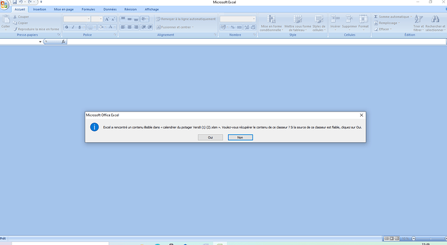Open the Name Box dropdown arrow
Viewport: 447px width, 245px height.
[40, 41]
